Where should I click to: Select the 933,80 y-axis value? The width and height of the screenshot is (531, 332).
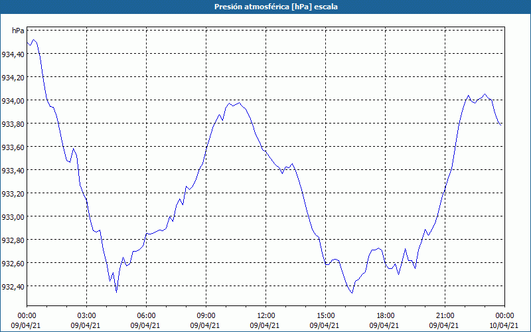[x=13, y=124]
